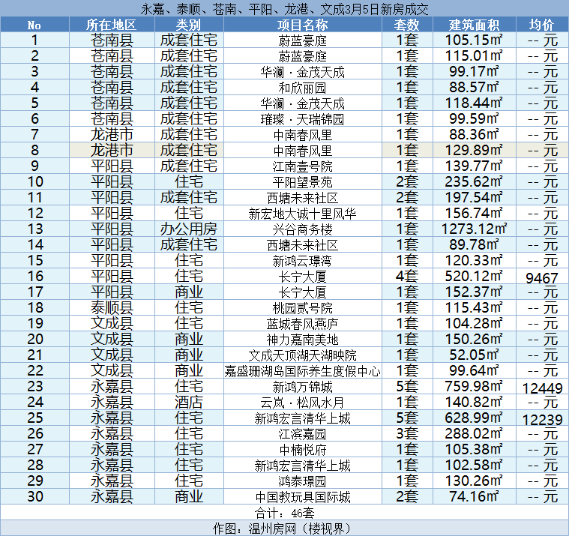Click 兴谷商务楼 project name
Viewport: 569px width, 536px height.
(303, 229)
